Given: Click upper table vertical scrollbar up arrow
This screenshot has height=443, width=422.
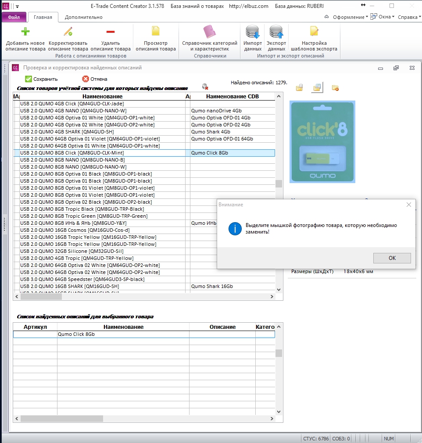Looking at the screenshot, I should 279,96.
